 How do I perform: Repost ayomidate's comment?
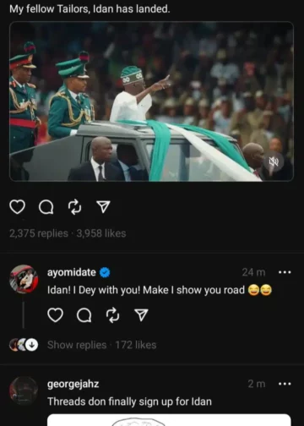click(x=113, y=315)
